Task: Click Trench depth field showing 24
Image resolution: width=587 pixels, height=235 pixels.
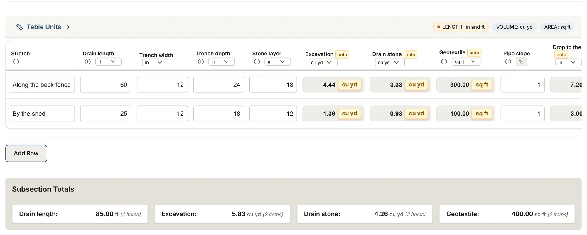Action: click(219, 85)
